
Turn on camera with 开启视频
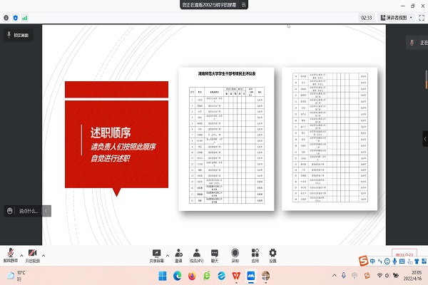point(33,254)
